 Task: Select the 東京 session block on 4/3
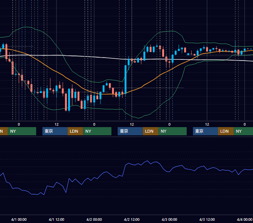click(205, 131)
